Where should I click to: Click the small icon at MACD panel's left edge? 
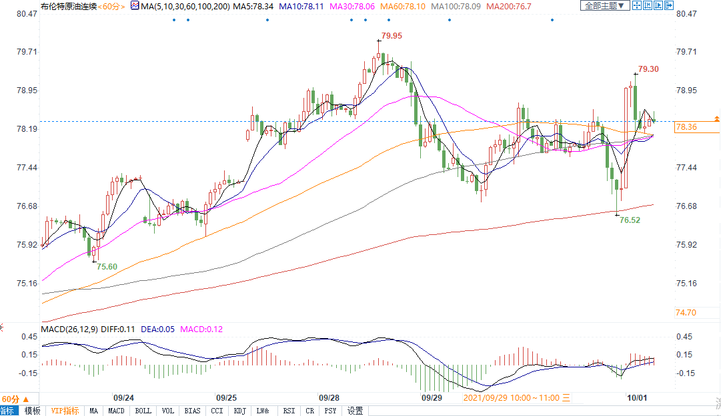[x=2, y=328]
